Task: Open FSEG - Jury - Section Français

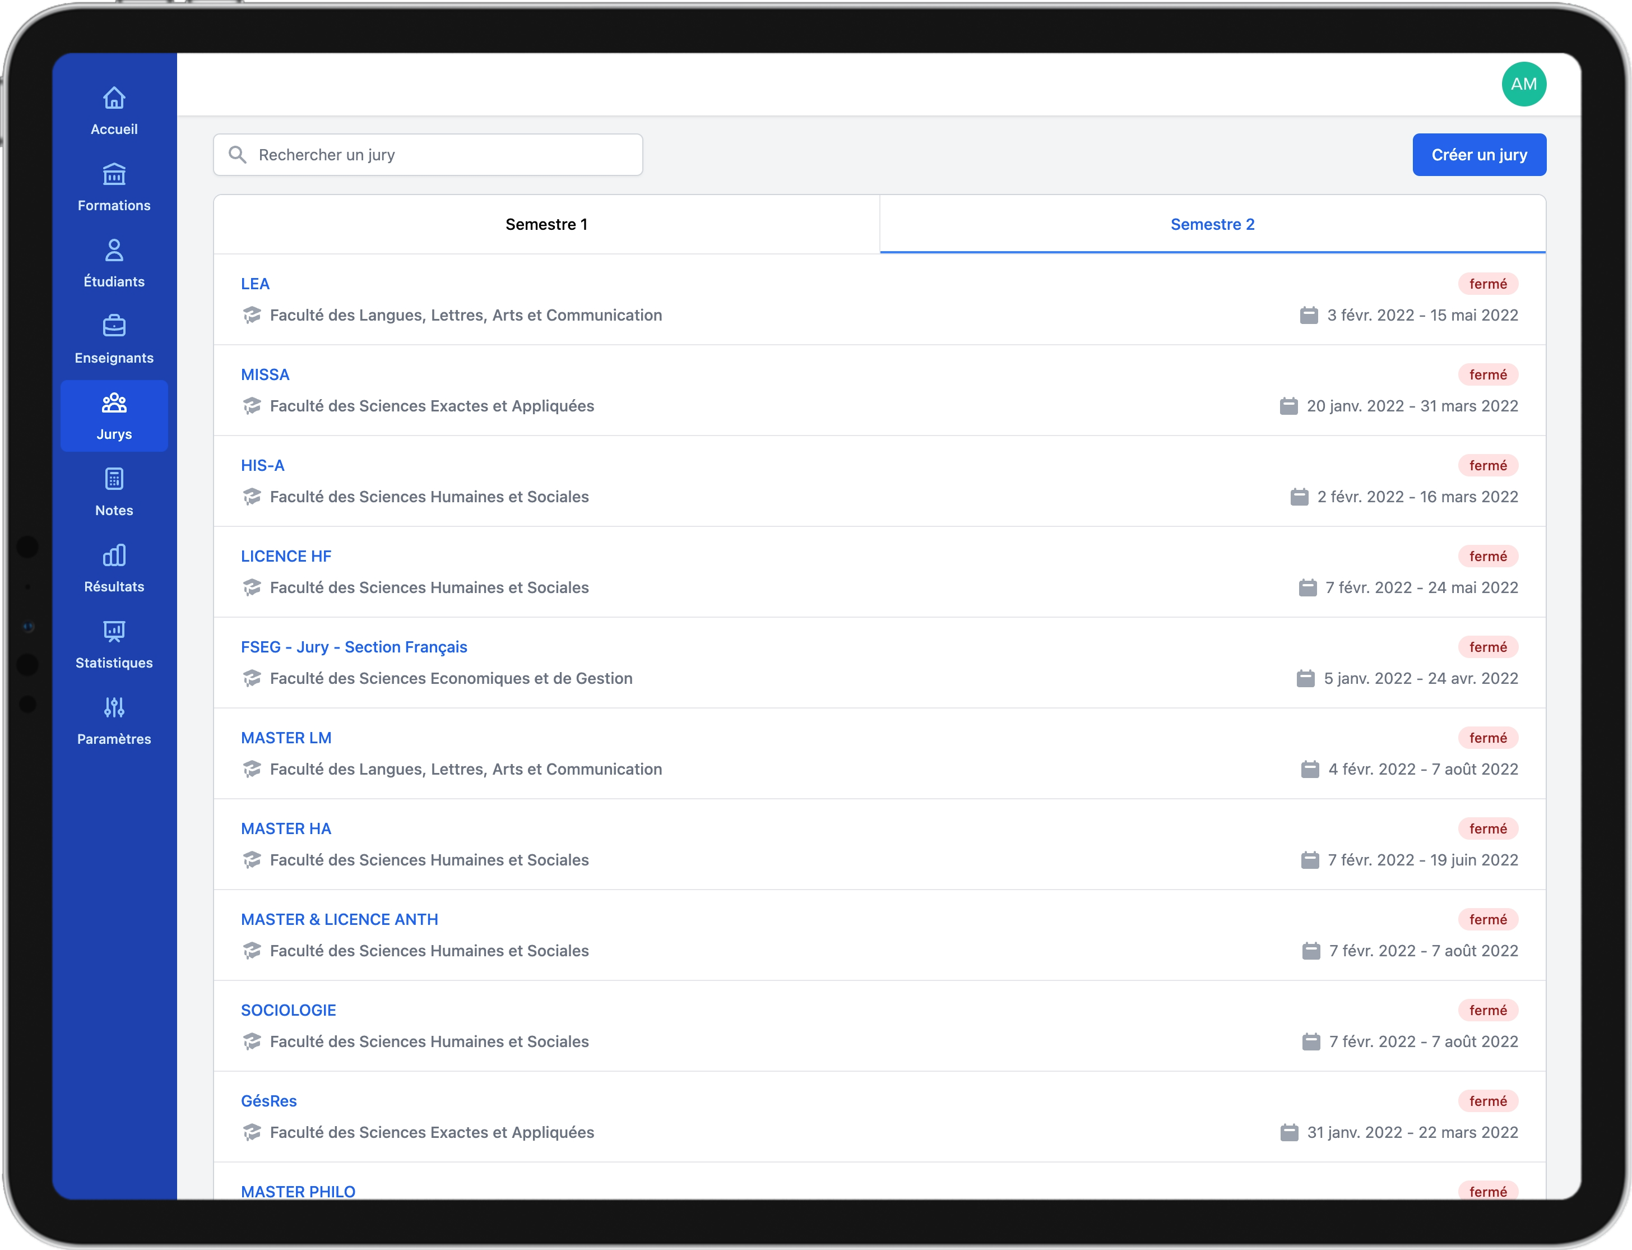Action: click(x=354, y=647)
